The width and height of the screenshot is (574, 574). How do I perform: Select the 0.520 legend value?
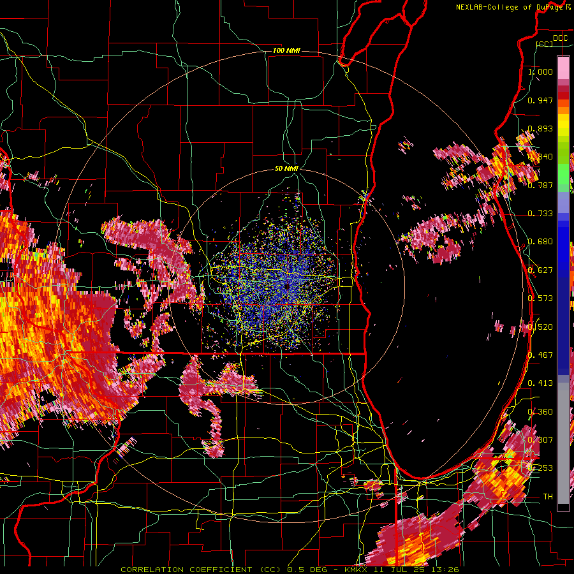[x=540, y=327]
